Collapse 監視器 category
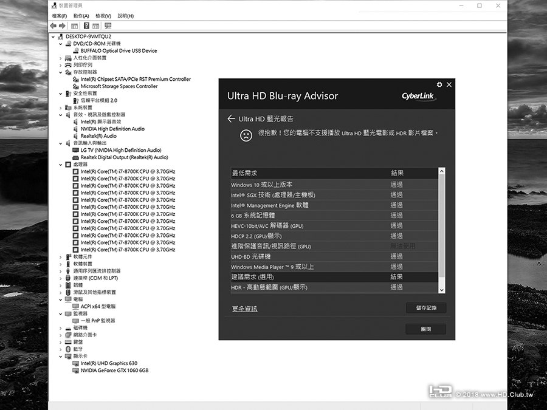The width and height of the screenshot is (547, 410). [x=61, y=314]
